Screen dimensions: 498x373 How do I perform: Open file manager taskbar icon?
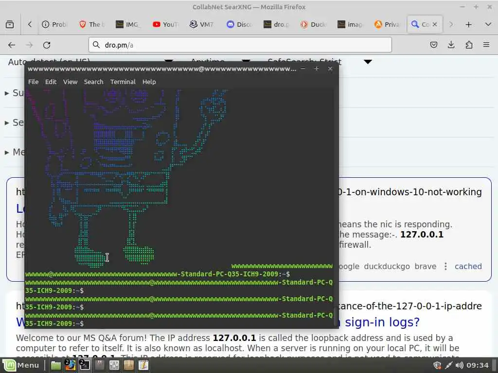(56, 365)
